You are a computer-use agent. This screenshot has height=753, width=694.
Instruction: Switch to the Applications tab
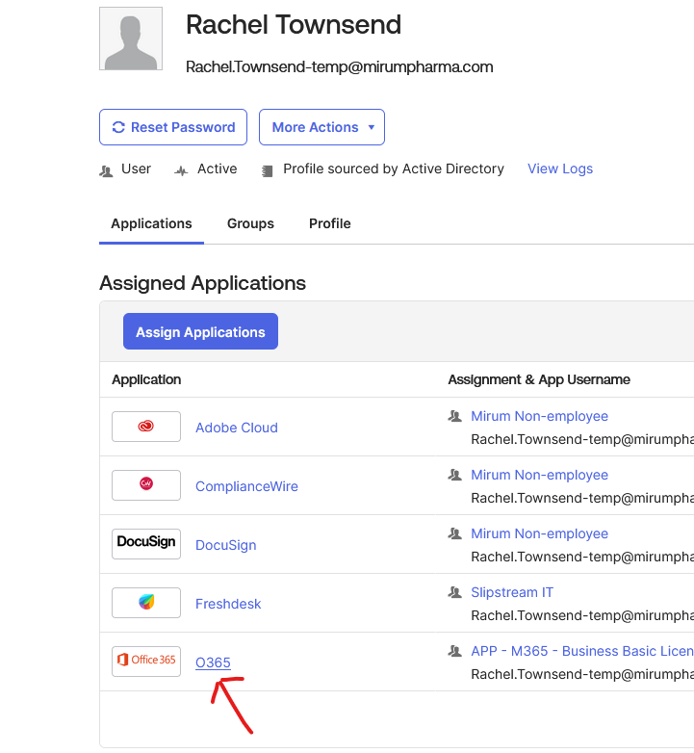click(x=151, y=223)
